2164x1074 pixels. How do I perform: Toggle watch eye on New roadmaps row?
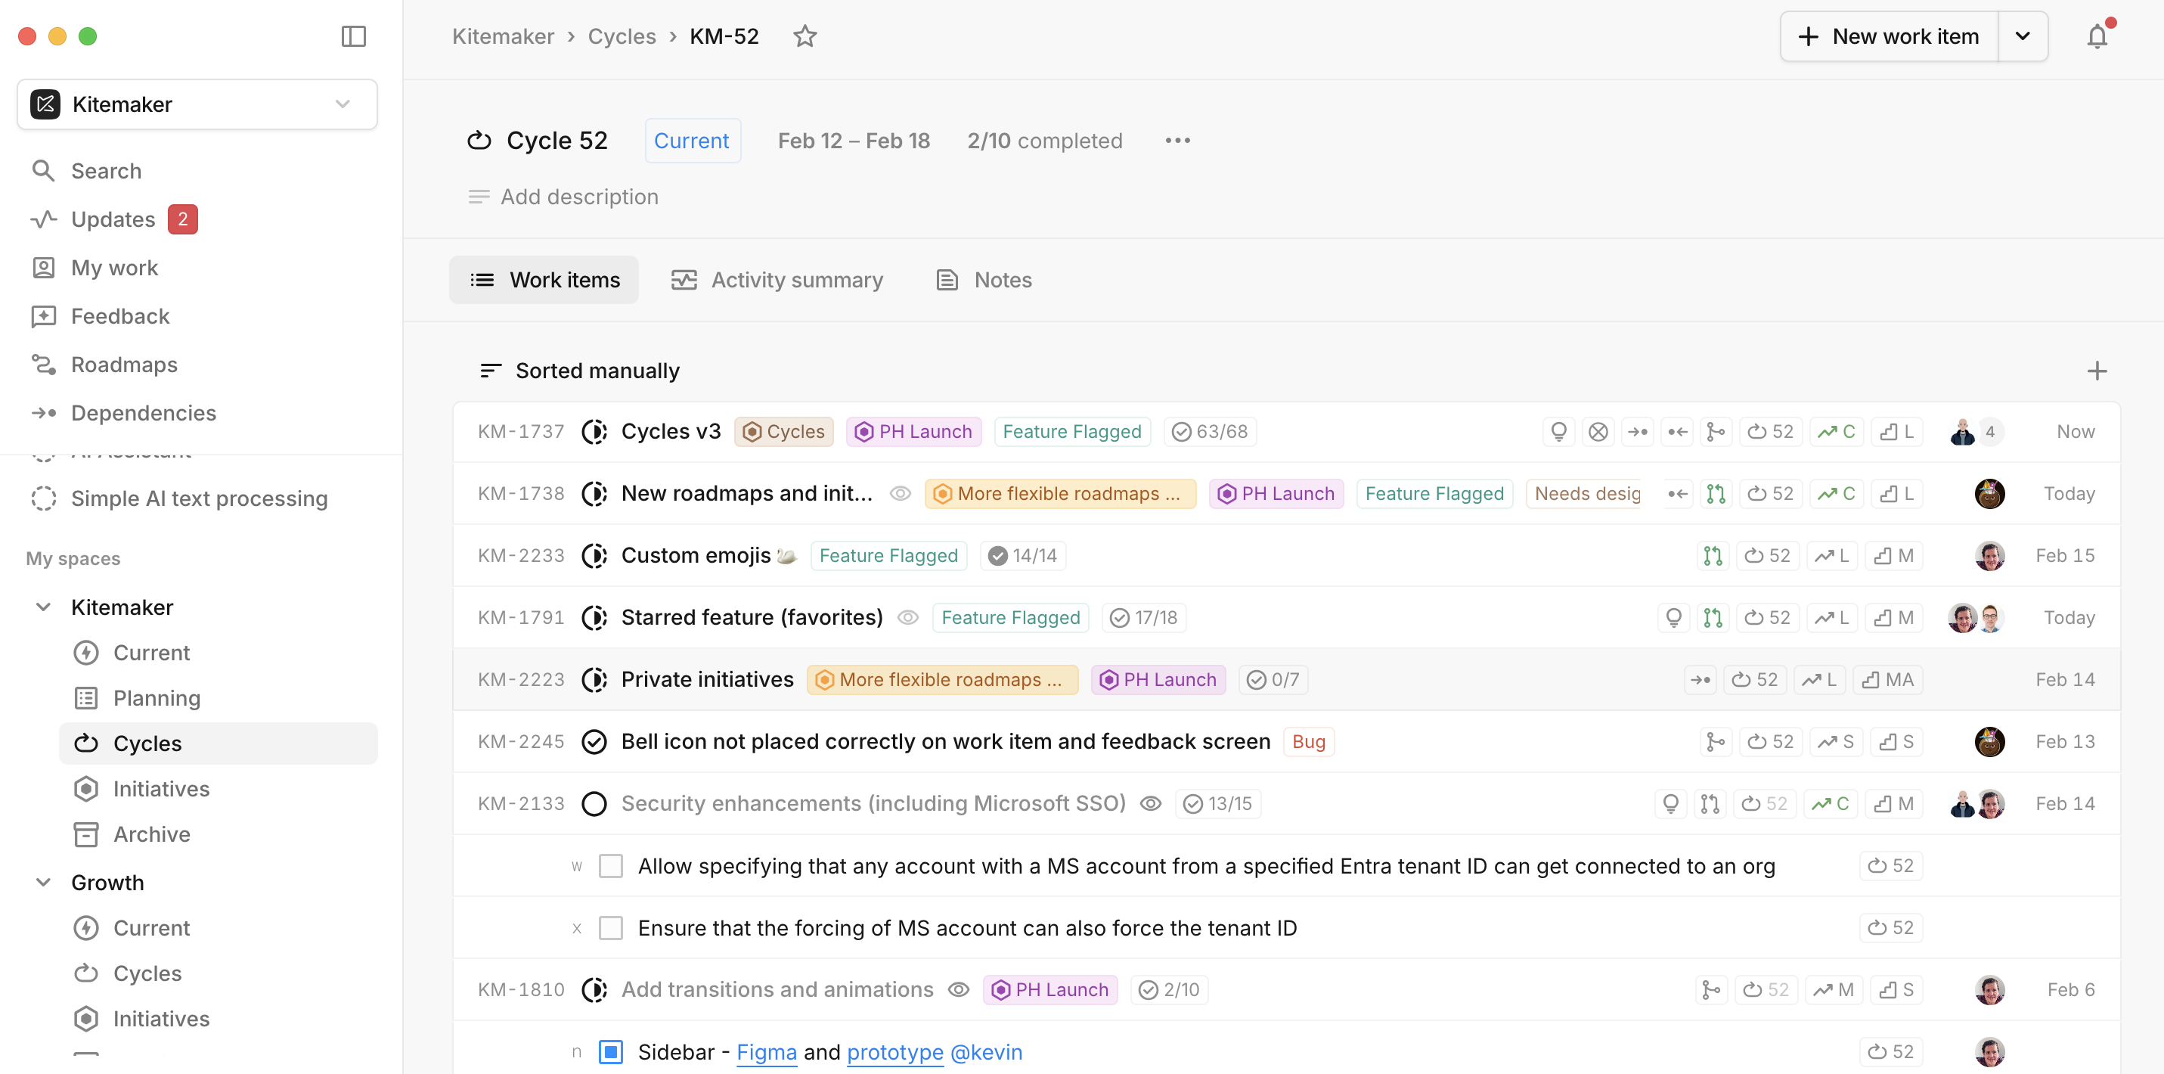click(900, 493)
